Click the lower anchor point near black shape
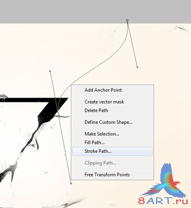 (59, 116)
